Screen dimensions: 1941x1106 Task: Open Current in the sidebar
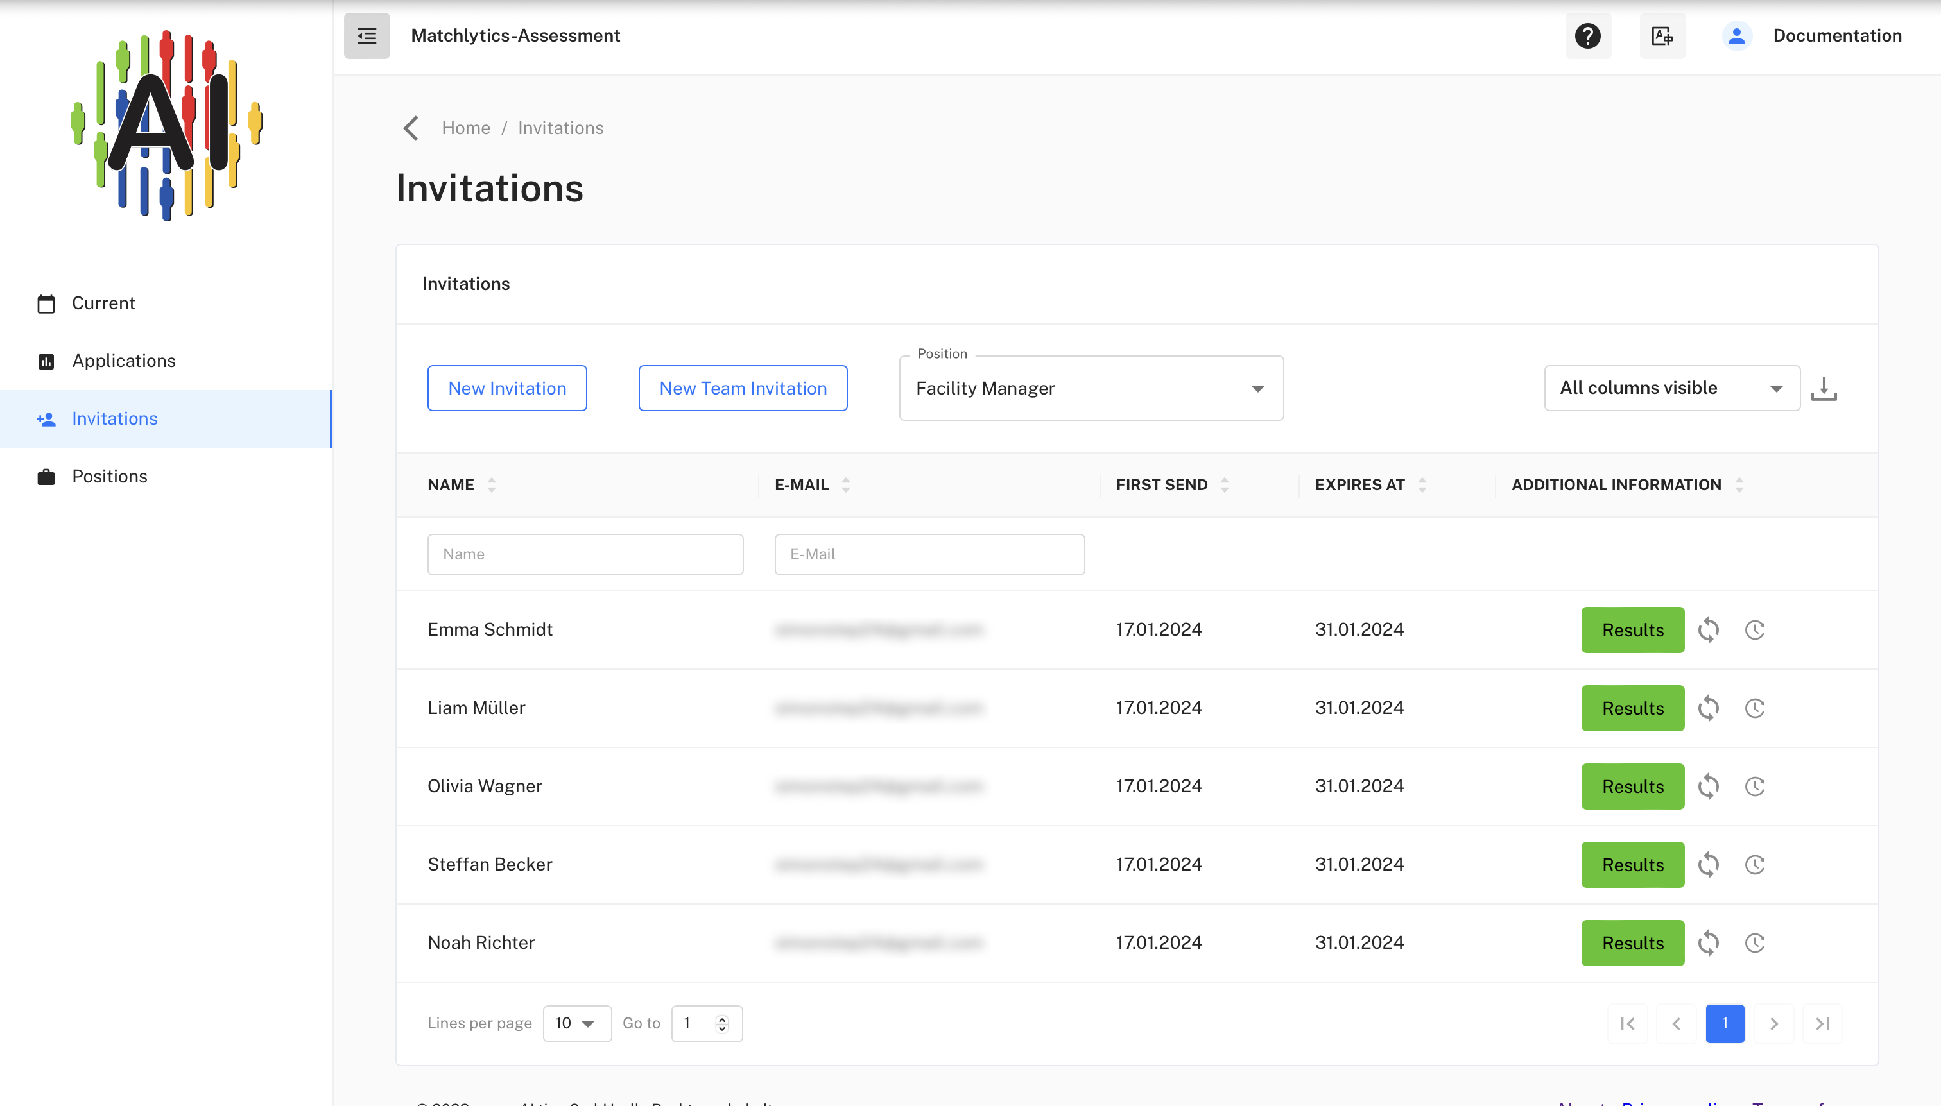(166, 303)
